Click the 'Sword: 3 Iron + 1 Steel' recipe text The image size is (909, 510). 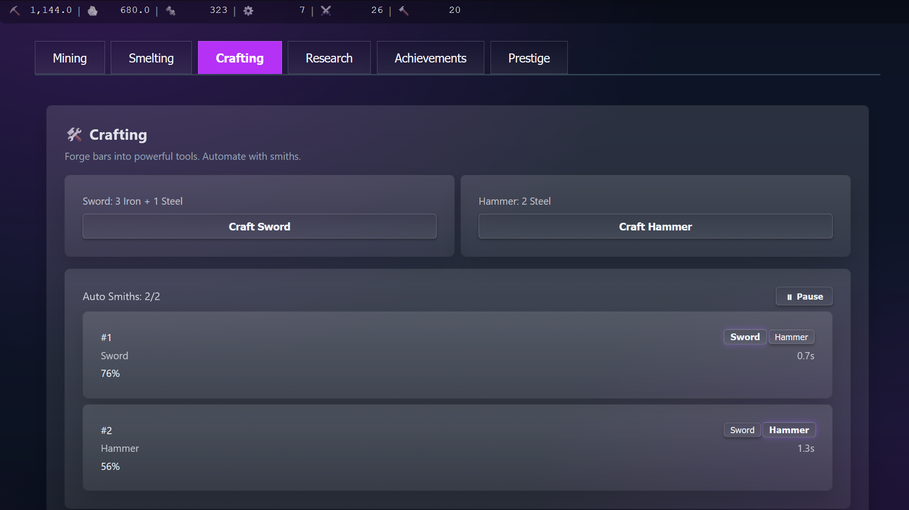133,201
